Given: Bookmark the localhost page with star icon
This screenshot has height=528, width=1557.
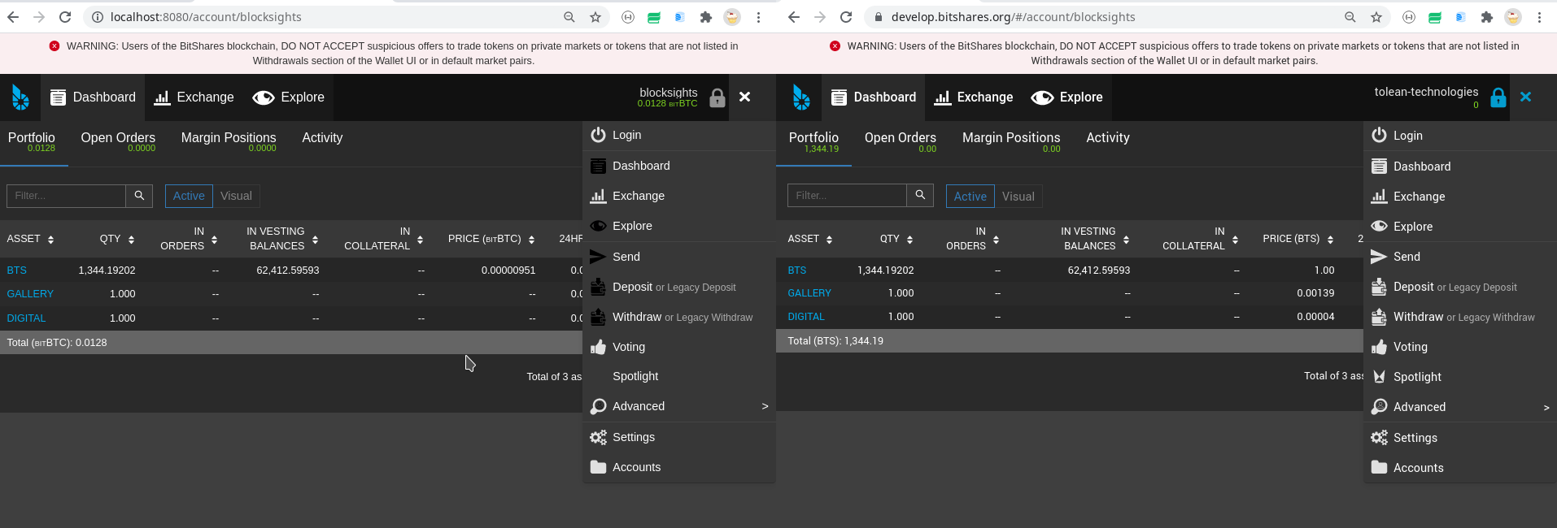Looking at the screenshot, I should (595, 17).
